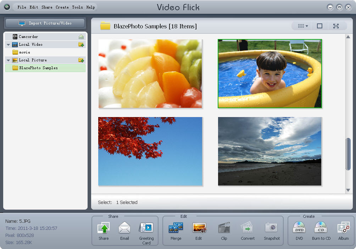Open the Tools menu

77,7
